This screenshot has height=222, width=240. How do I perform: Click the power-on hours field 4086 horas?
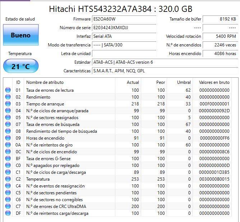tap(220, 54)
